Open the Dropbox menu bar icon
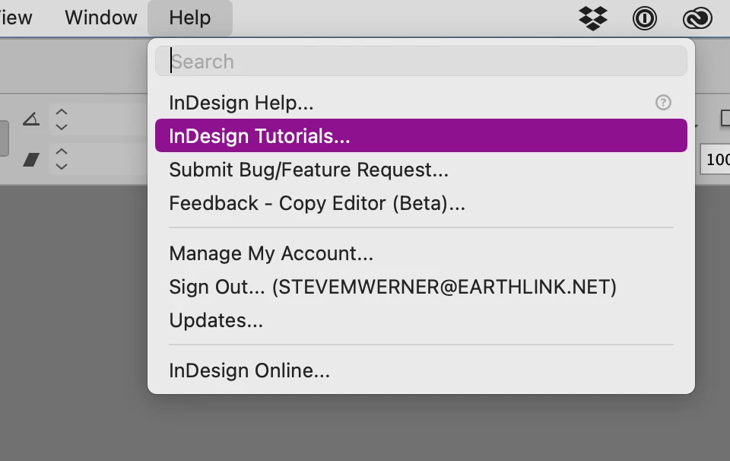 tap(592, 18)
